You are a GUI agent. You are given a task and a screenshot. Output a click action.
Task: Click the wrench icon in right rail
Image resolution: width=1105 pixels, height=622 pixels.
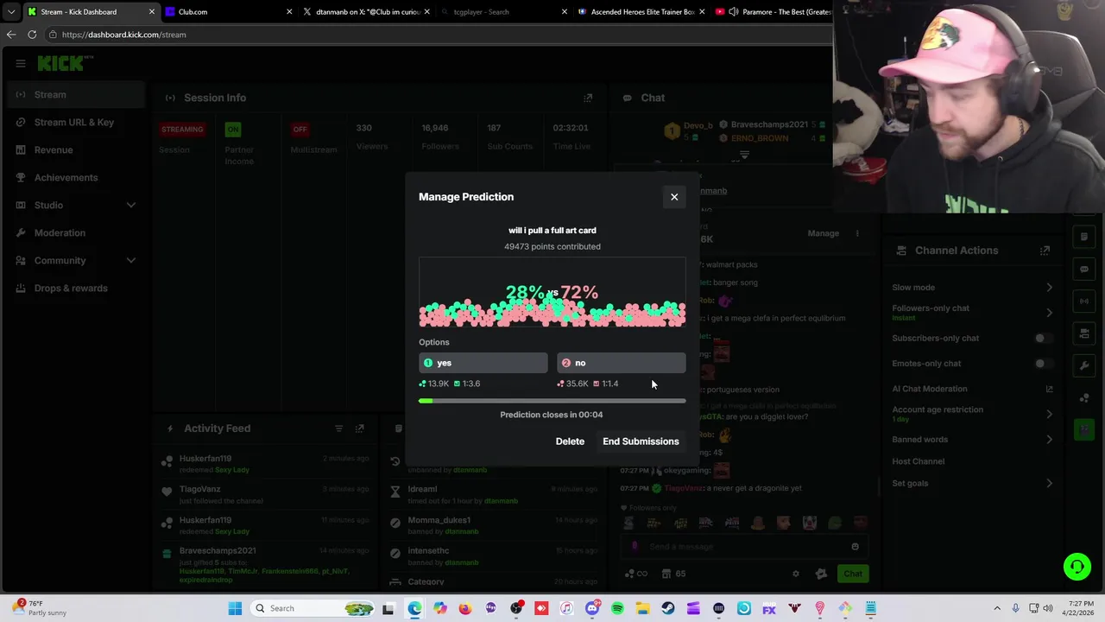[x=1084, y=365]
